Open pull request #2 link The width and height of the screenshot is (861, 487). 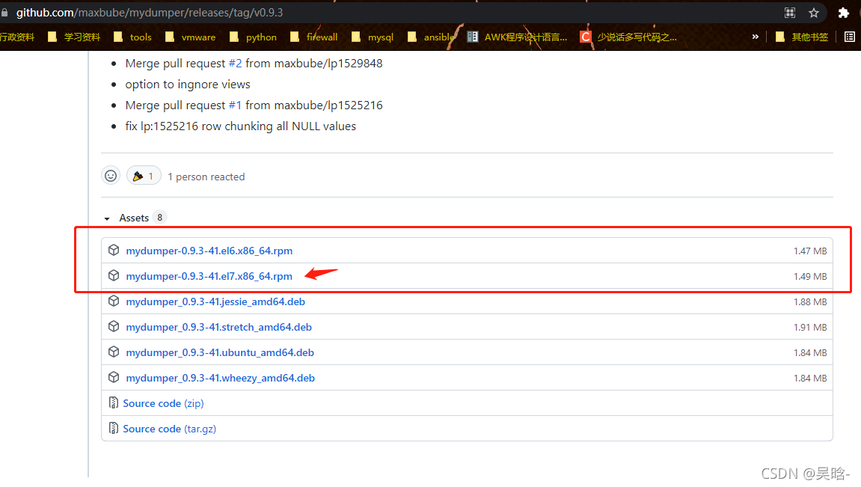[235, 63]
